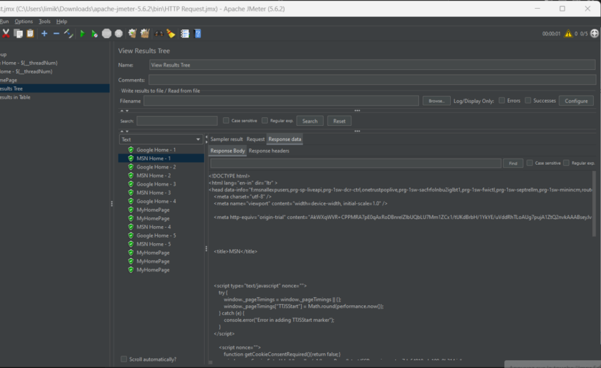Switch to the Response headers tab
This screenshot has height=368, width=601.
(x=269, y=151)
